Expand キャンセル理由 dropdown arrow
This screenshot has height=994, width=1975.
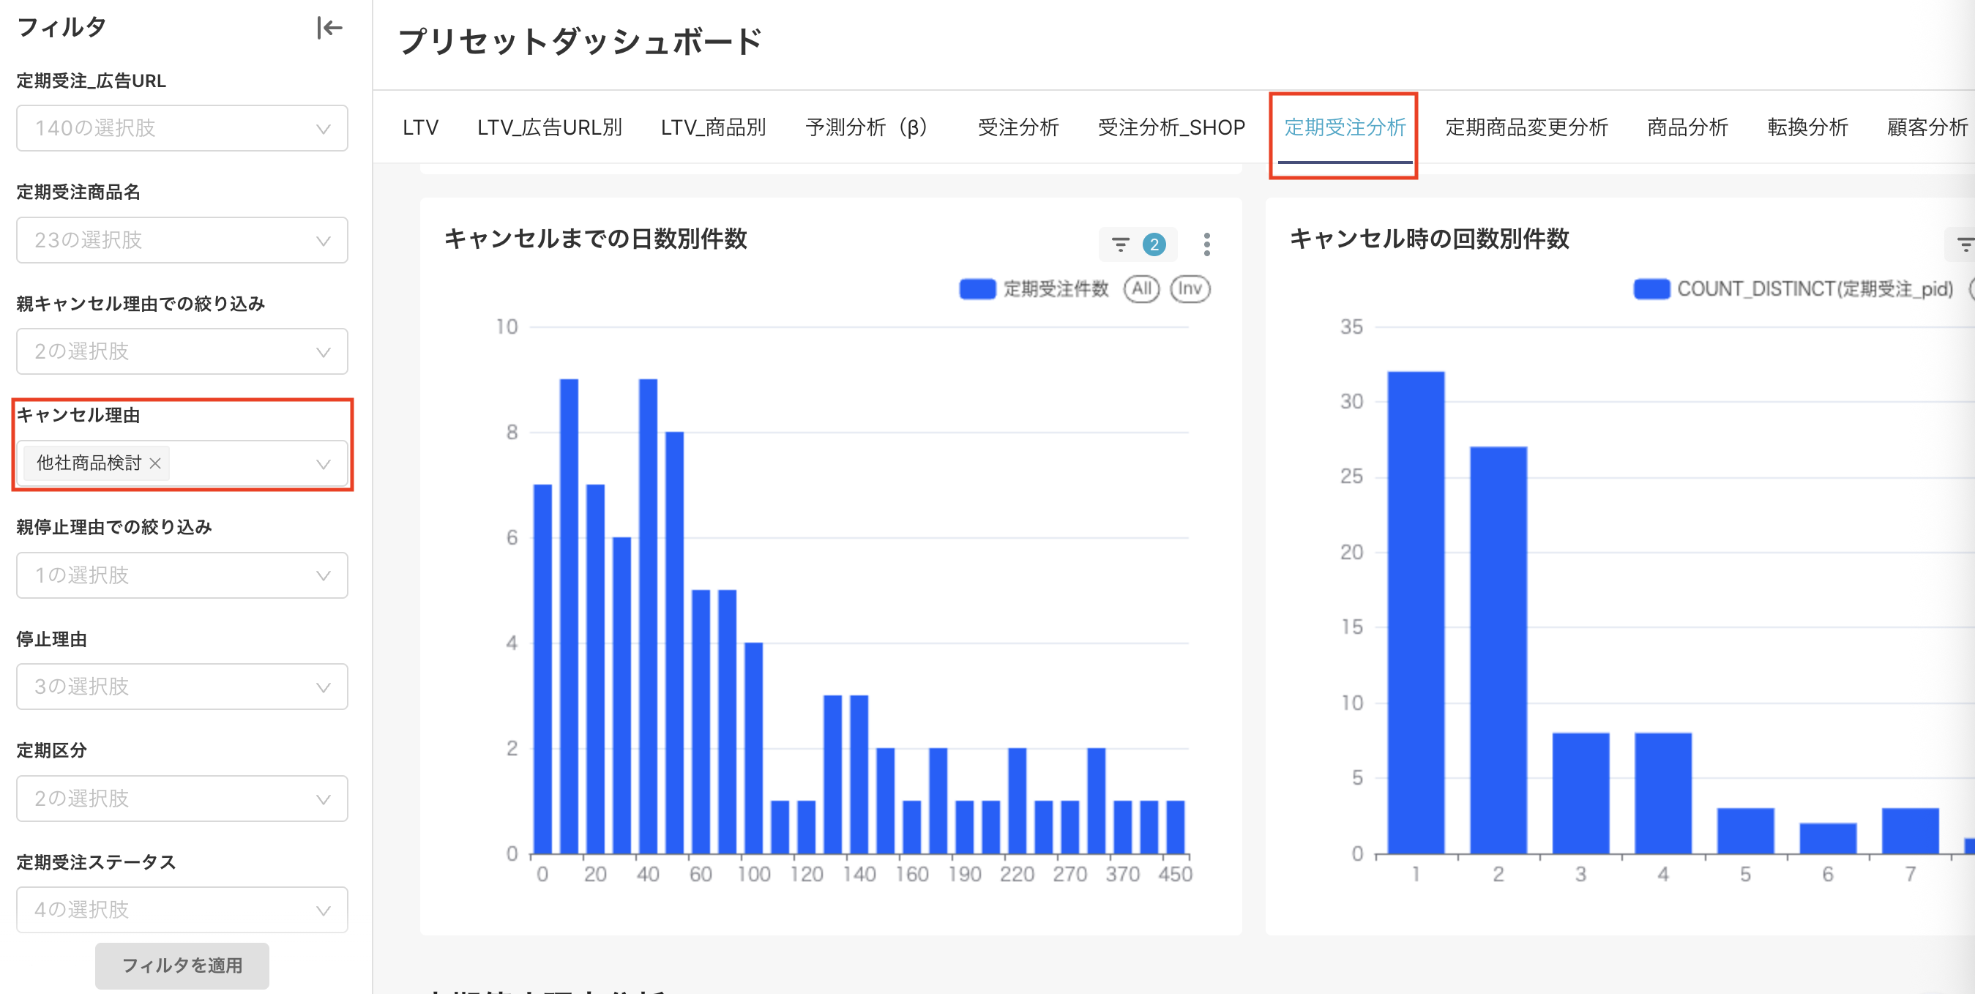(x=324, y=463)
